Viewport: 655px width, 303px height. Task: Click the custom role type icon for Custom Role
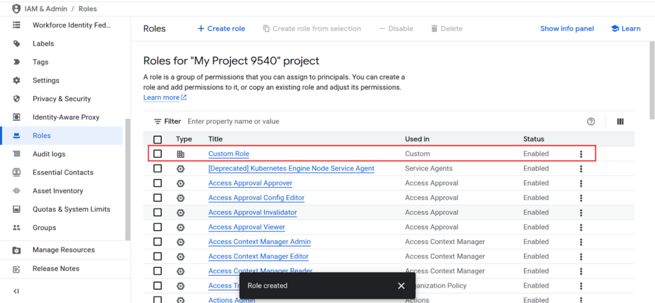point(180,154)
